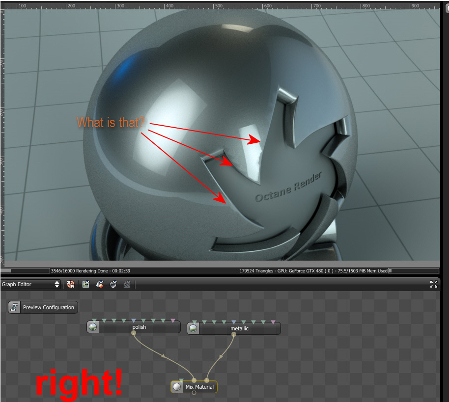The image size is (449, 402).
Task: Click the Preview Configuration pipe icon
Action: pos(14,307)
